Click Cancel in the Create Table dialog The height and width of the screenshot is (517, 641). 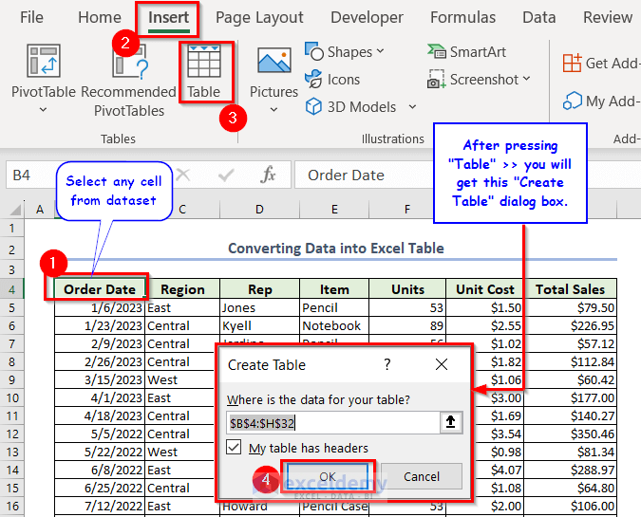tap(422, 476)
